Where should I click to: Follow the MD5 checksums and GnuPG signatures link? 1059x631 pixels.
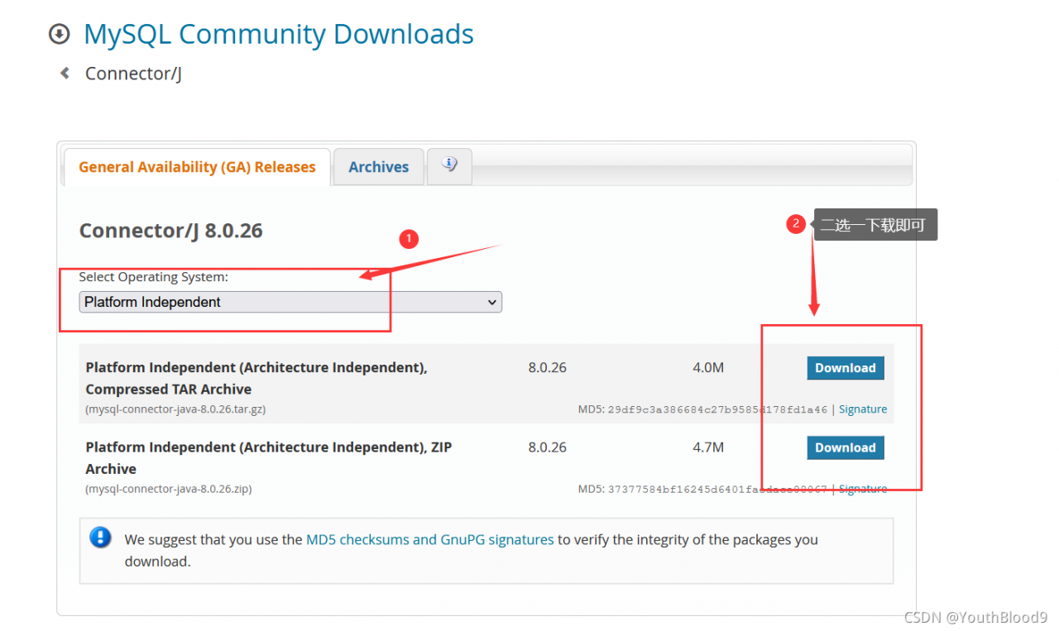point(430,539)
